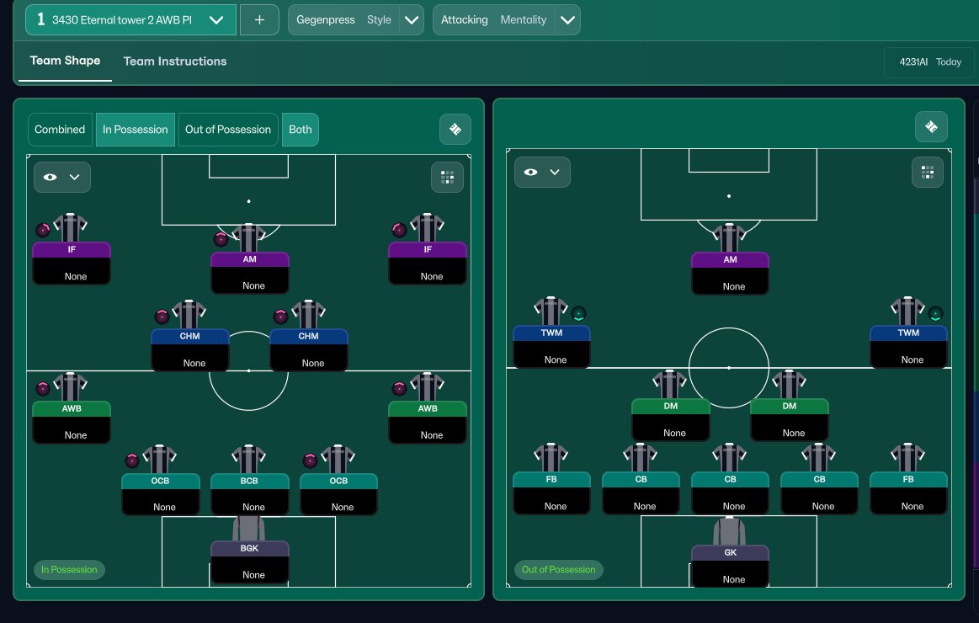Open eye visibility dropdown on Out of Possession pitch
The height and width of the screenshot is (623, 979).
click(x=542, y=172)
